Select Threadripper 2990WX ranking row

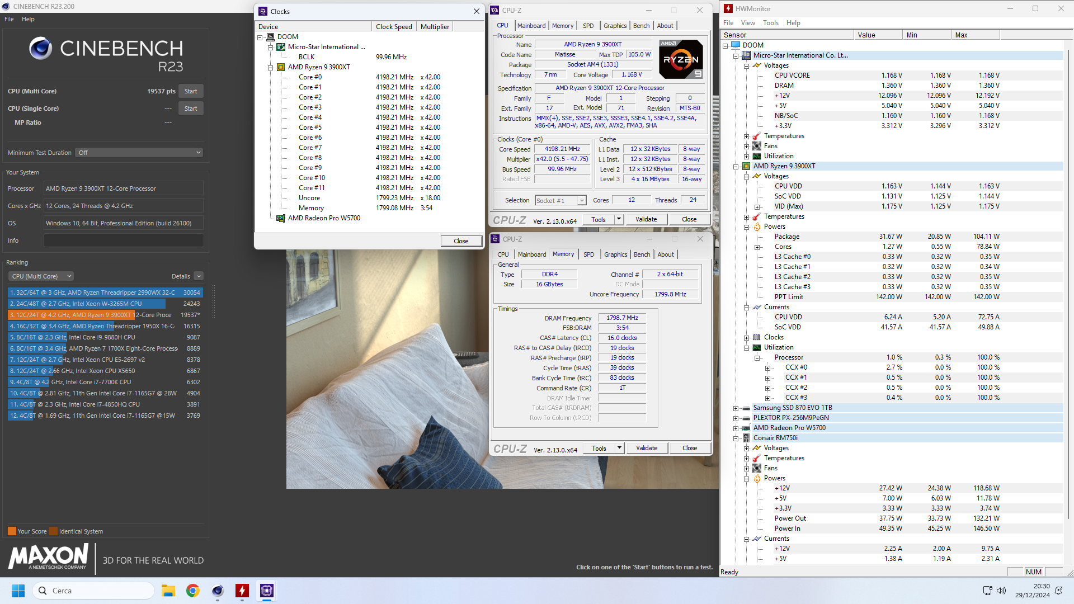coord(105,292)
